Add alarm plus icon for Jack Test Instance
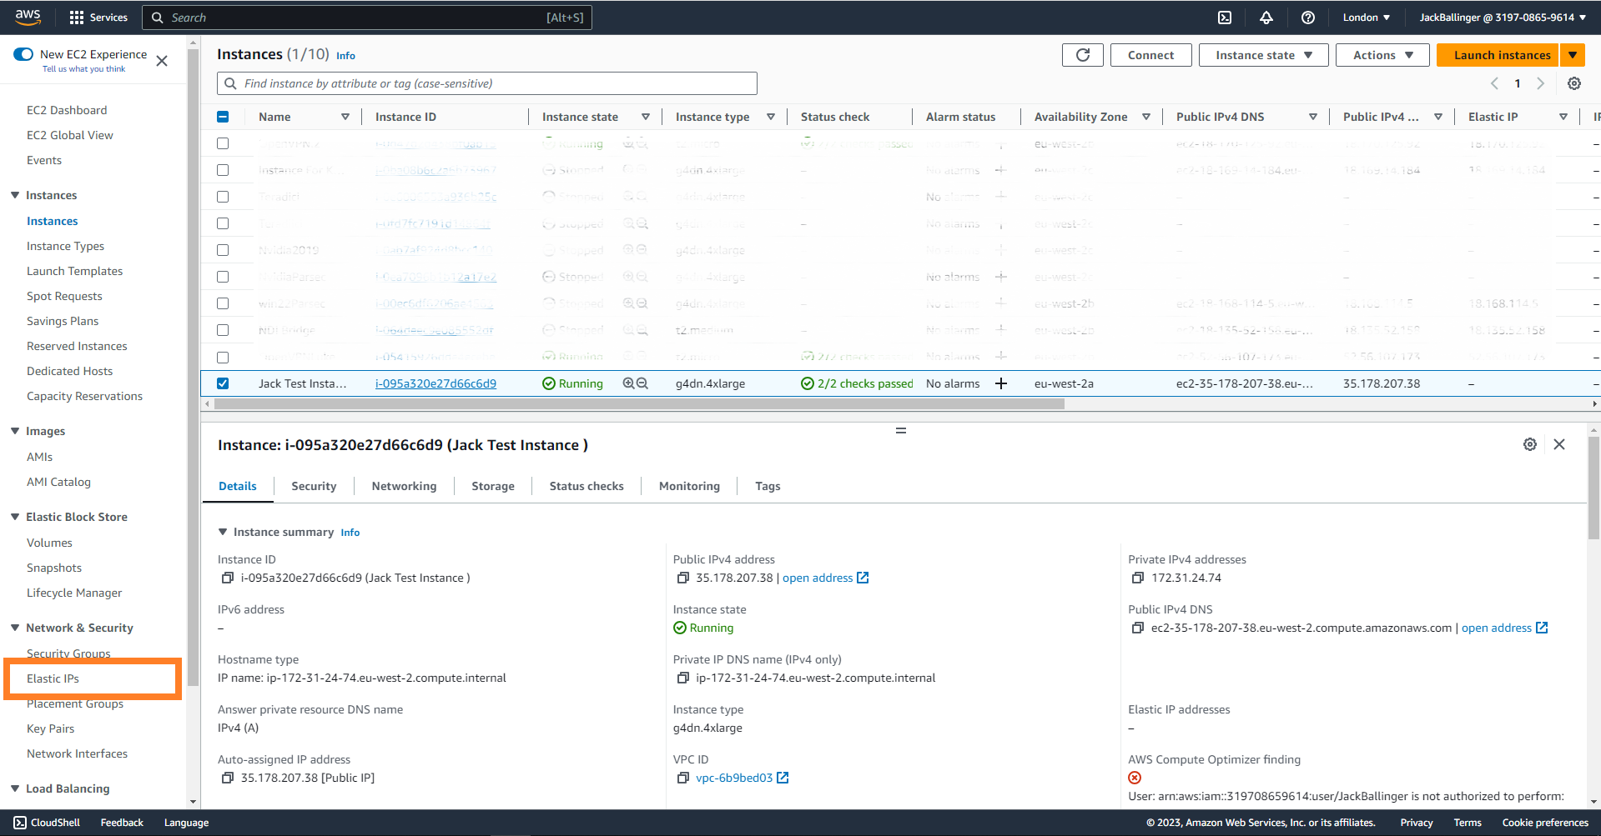The width and height of the screenshot is (1601, 836). pos(1001,383)
